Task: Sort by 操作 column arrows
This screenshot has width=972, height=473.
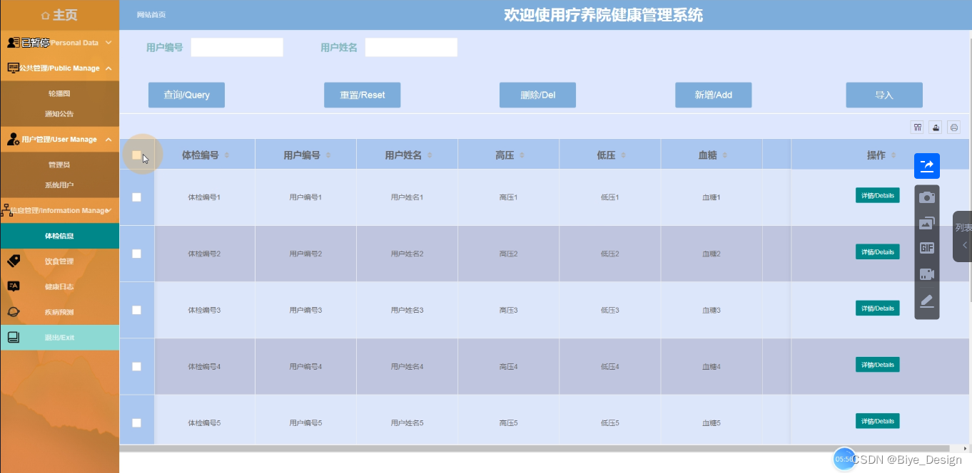Action: (x=893, y=155)
